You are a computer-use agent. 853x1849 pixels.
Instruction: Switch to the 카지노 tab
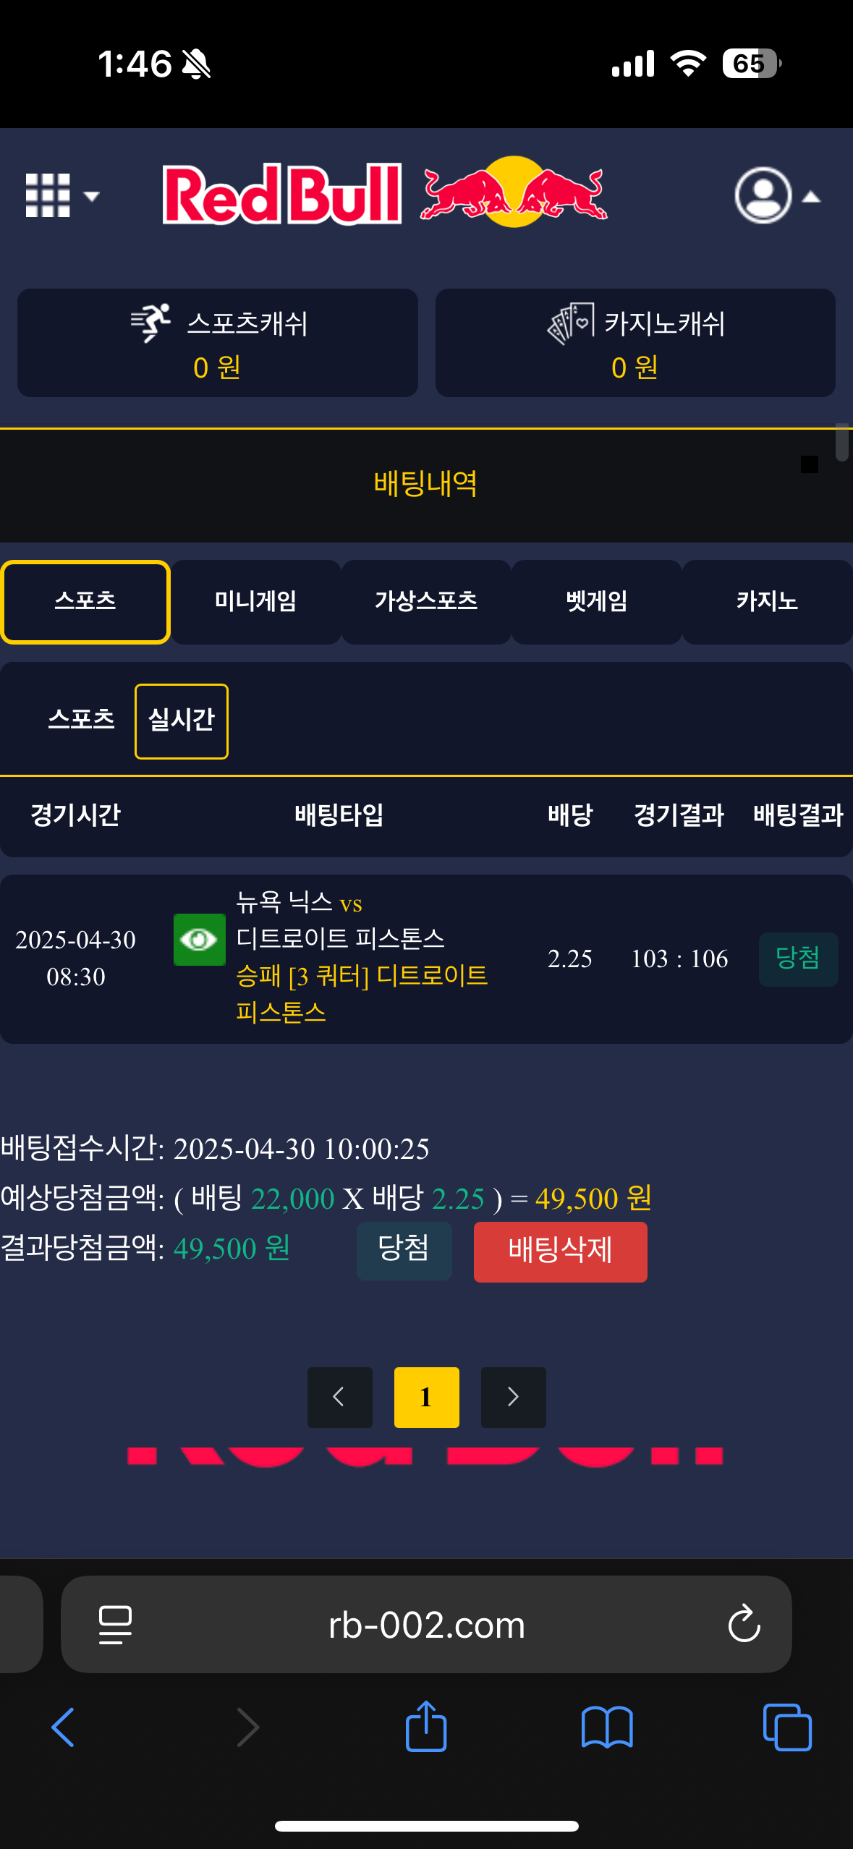pyautogui.click(x=767, y=602)
